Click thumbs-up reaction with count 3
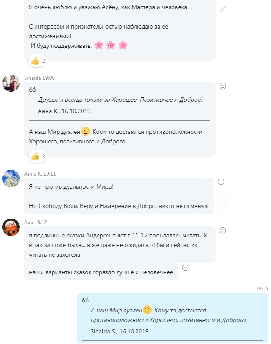271x344 pixels. [x=38, y=156]
